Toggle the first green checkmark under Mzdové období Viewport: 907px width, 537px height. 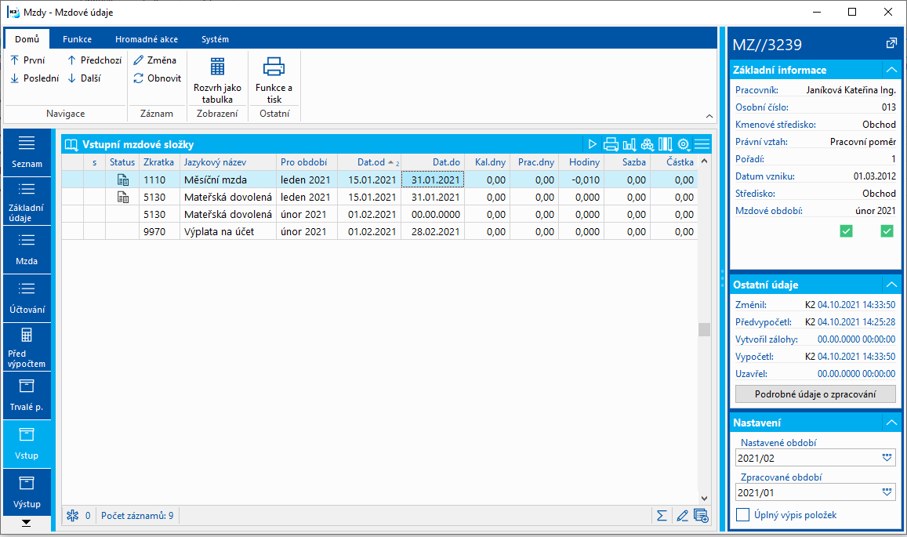(846, 230)
